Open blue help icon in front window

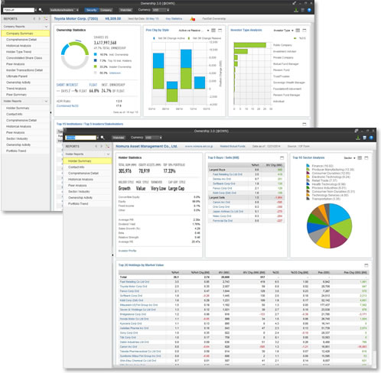(371, 138)
